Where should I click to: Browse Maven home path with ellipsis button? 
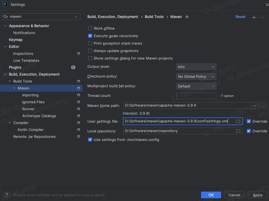pos(263,106)
